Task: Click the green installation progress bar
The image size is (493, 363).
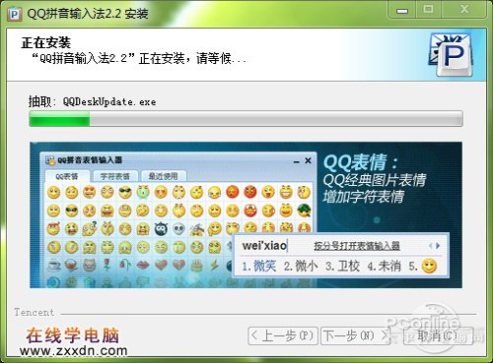Action: [x=246, y=119]
